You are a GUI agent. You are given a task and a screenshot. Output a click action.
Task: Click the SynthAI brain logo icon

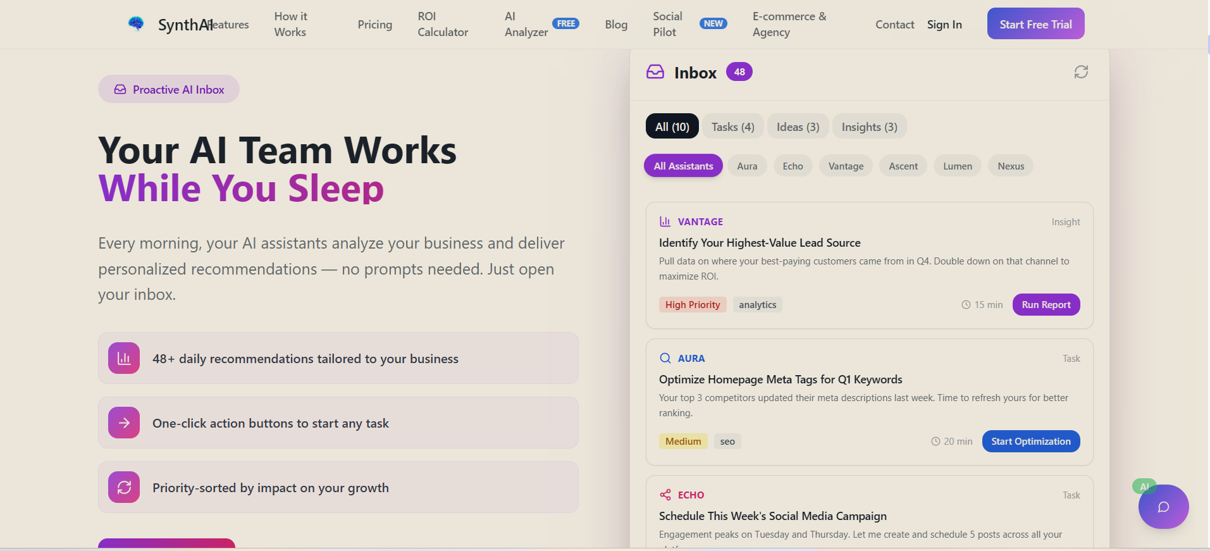point(136,24)
